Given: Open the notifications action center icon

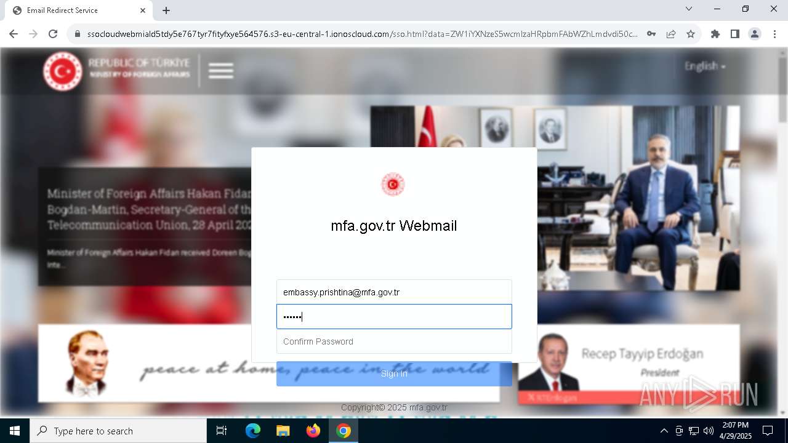Looking at the screenshot, I should tap(768, 431).
